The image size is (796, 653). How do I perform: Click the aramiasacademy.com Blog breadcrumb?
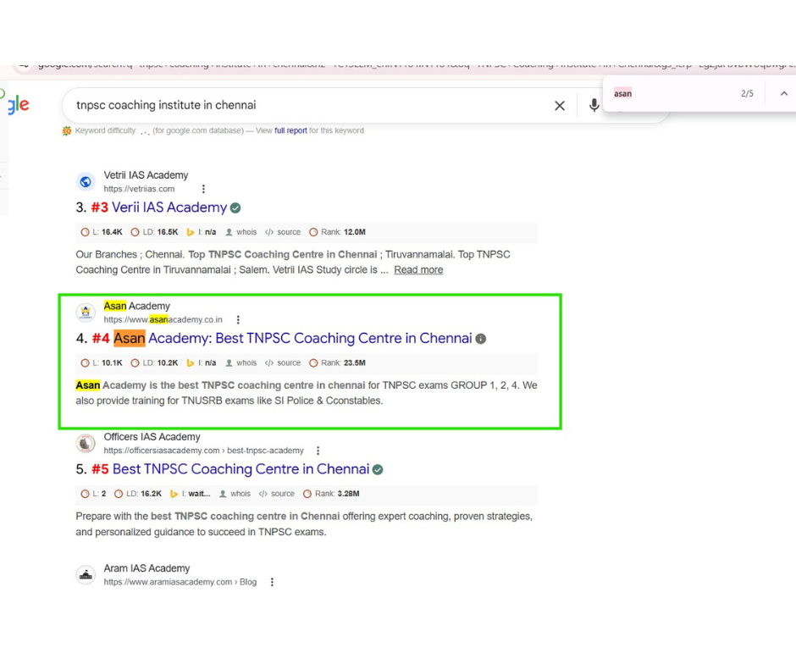coord(180,582)
